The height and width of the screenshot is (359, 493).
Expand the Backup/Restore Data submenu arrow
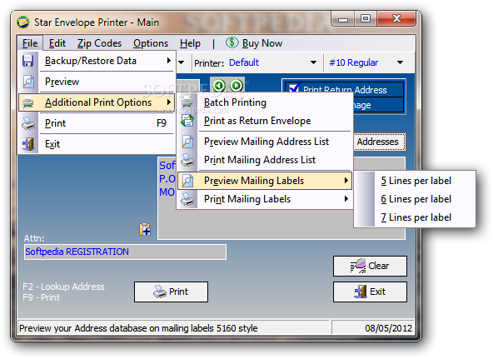(x=169, y=60)
